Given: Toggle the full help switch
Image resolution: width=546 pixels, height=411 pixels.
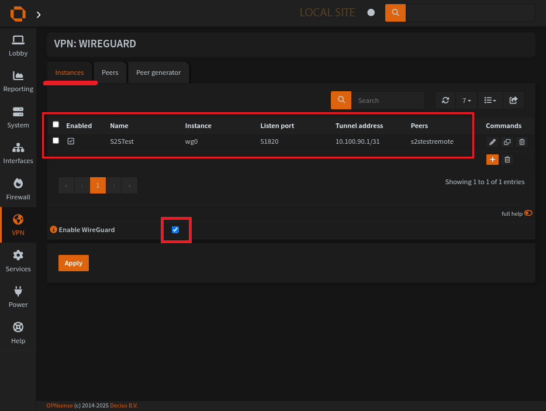Looking at the screenshot, I should [528, 213].
